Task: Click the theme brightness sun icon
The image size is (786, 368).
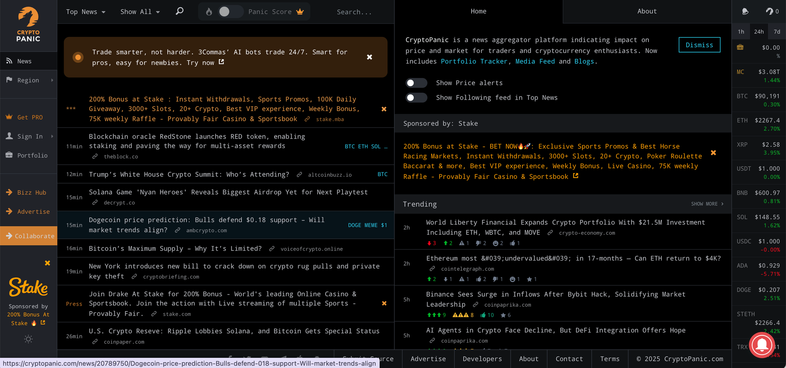Action: click(28, 339)
